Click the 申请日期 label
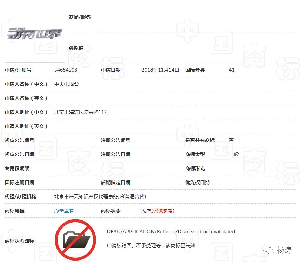 111,70
